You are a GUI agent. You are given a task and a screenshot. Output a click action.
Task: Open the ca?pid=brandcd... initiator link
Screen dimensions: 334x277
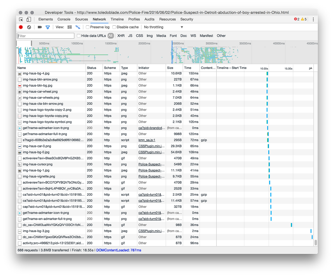click(152, 128)
